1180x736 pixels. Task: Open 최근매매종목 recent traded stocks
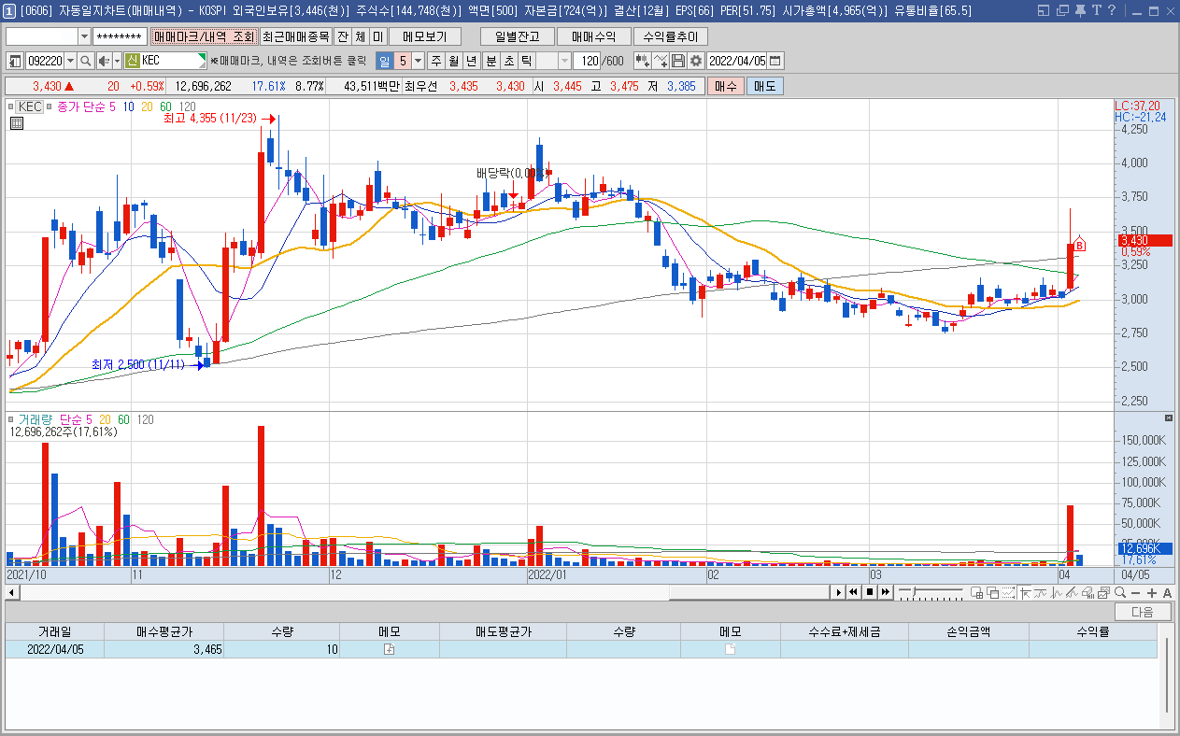[x=295, y=36]
